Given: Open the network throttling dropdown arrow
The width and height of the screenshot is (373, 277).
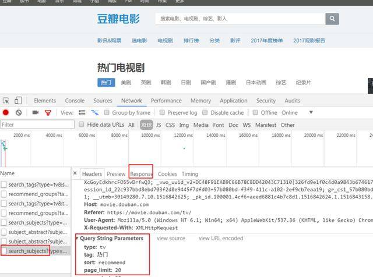Looking at the screenshot, I should click(311, 112).
